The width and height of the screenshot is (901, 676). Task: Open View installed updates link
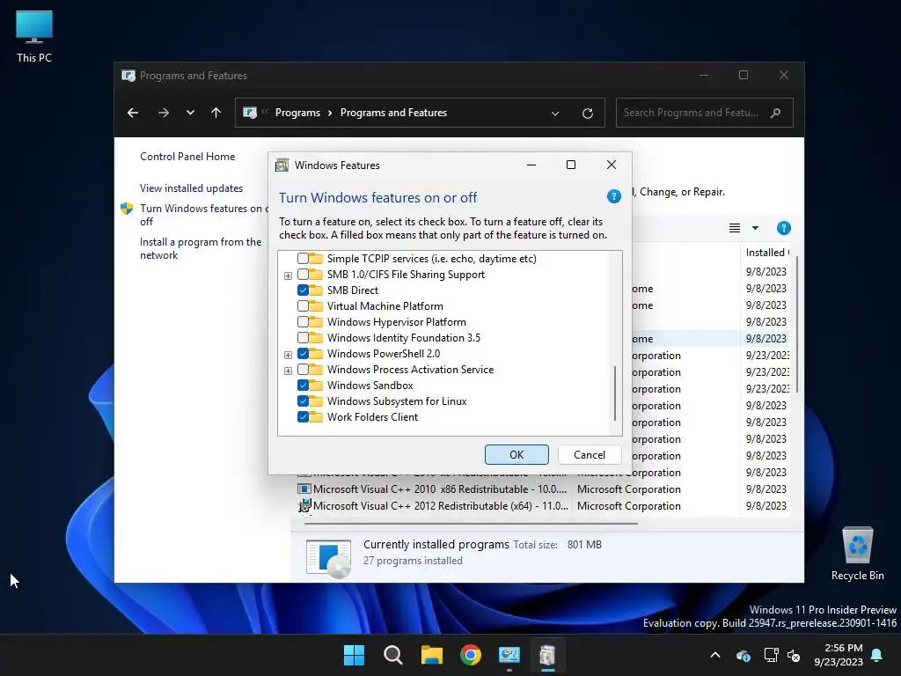click(191, 188)
